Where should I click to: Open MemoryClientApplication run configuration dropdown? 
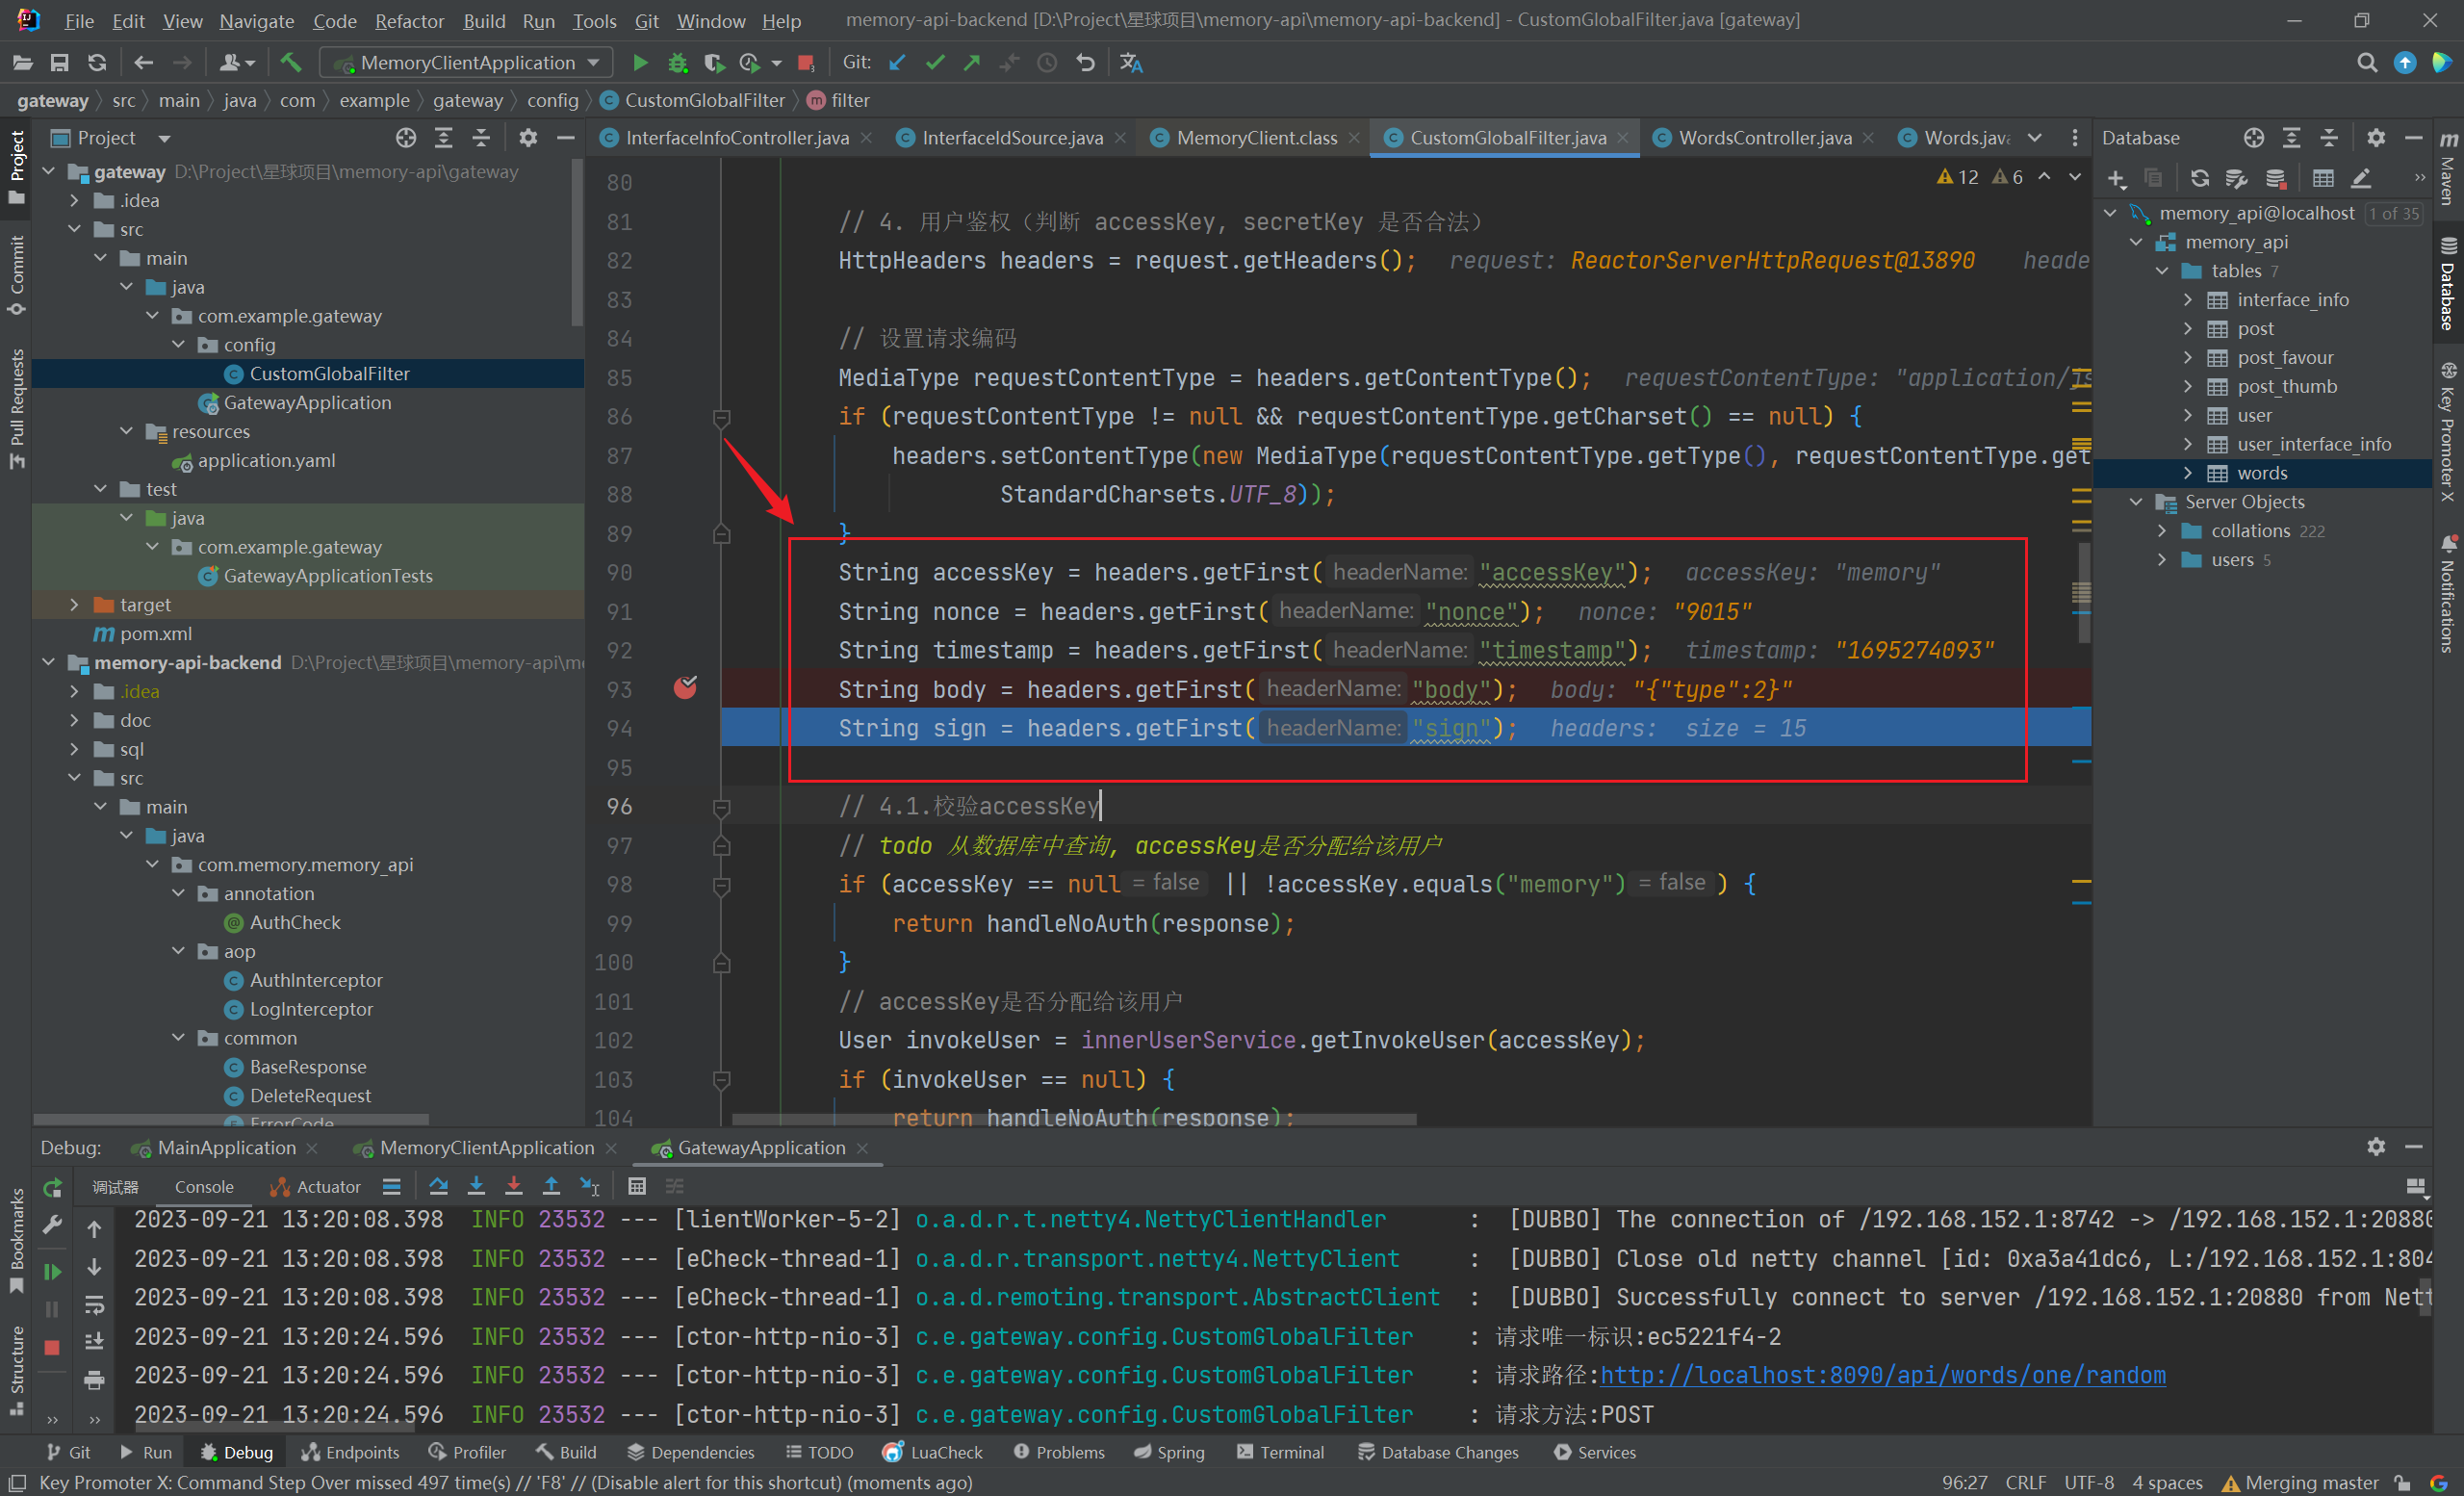point(467,63)
